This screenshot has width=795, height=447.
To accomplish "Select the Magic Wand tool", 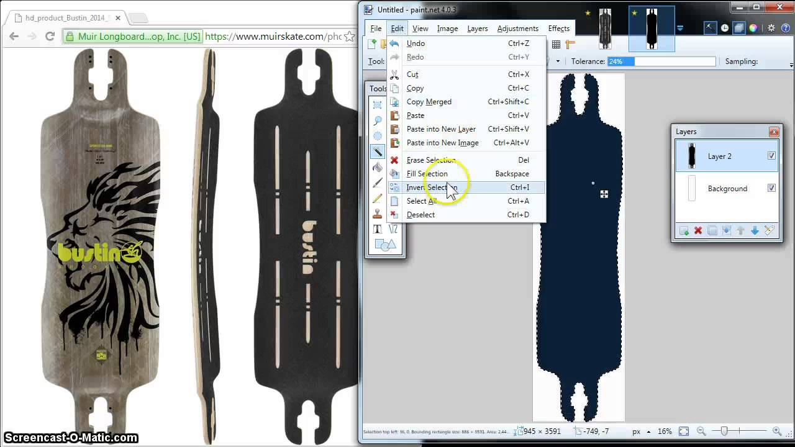I will point(377,151).
